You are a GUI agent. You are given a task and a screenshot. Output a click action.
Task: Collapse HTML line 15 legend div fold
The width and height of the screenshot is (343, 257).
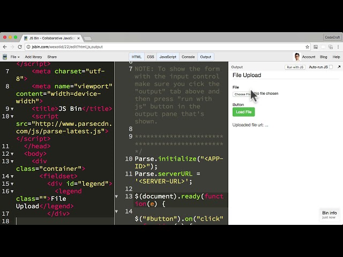[x=12, y=184]
